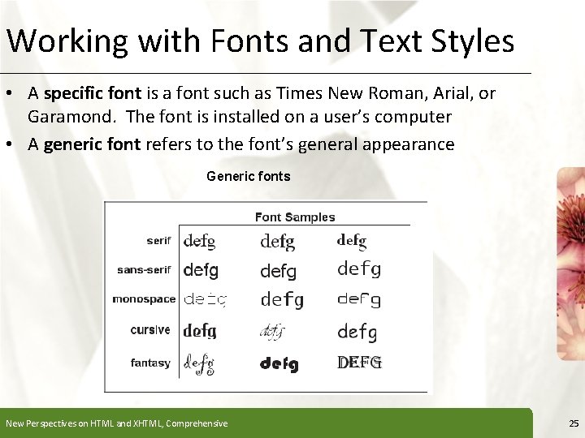
Task: Click the 'Generic fonts' figure caption
Action: 249,176
